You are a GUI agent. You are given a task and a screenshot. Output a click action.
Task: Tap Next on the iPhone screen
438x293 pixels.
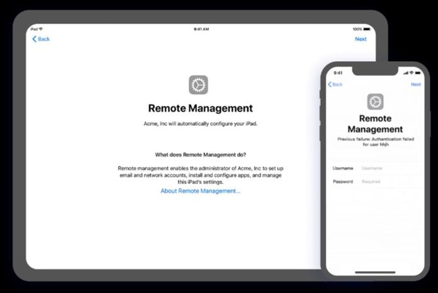click(x=415, y=84)
